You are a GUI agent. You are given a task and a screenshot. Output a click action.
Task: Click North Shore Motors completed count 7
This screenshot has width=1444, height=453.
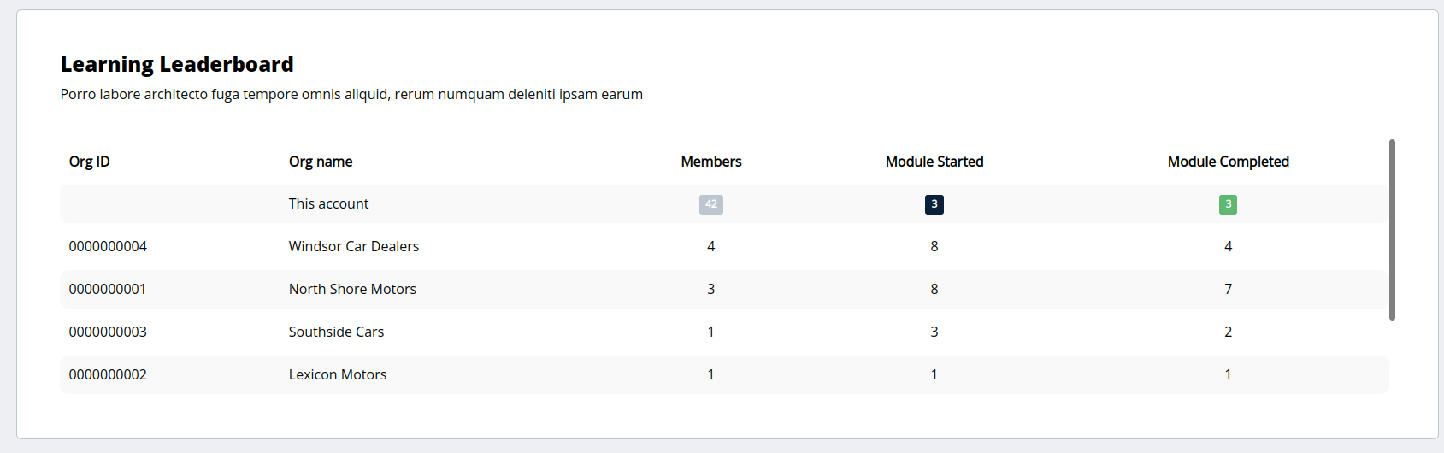[1229, 289]
